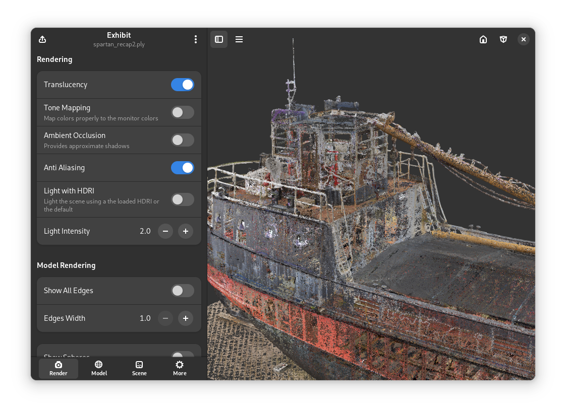Increase Edges Width with plus button

click(x=186, y=318)
